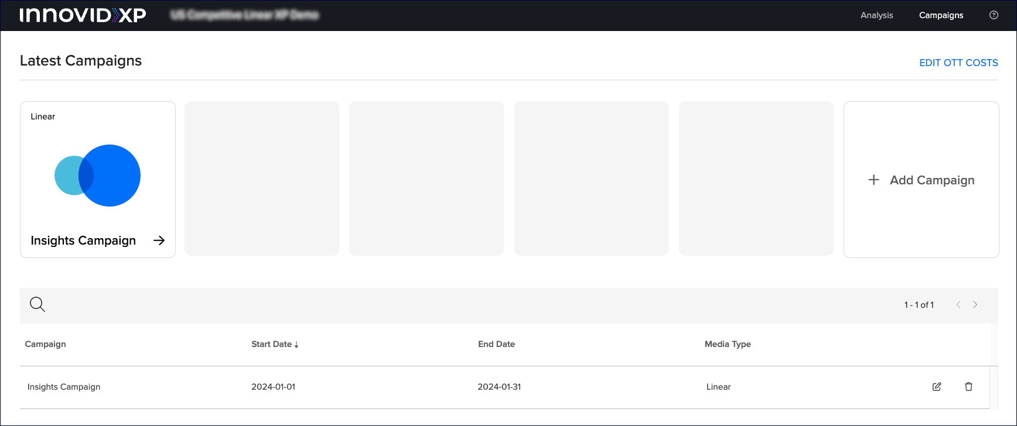Click the plus icon beside Add Campaign

[873, 180]
